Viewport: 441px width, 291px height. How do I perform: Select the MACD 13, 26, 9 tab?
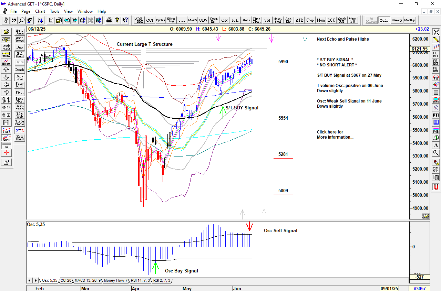(88, 280)
